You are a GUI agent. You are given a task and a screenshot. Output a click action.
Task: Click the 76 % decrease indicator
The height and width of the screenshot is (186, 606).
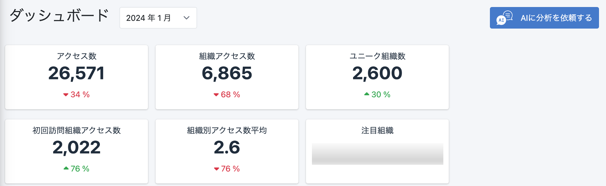(227, 169)
